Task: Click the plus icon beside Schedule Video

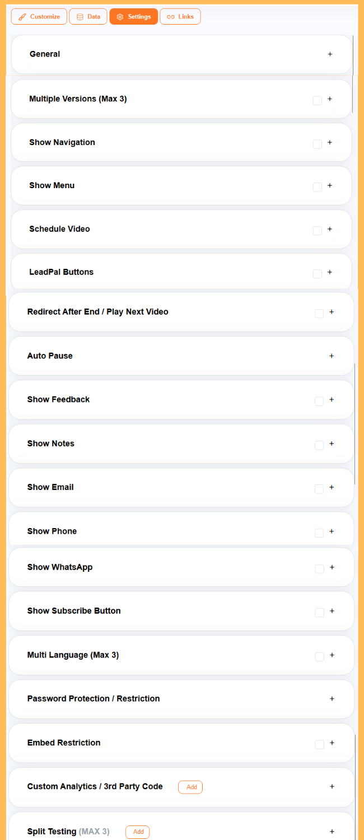Action: click(329, 229)
